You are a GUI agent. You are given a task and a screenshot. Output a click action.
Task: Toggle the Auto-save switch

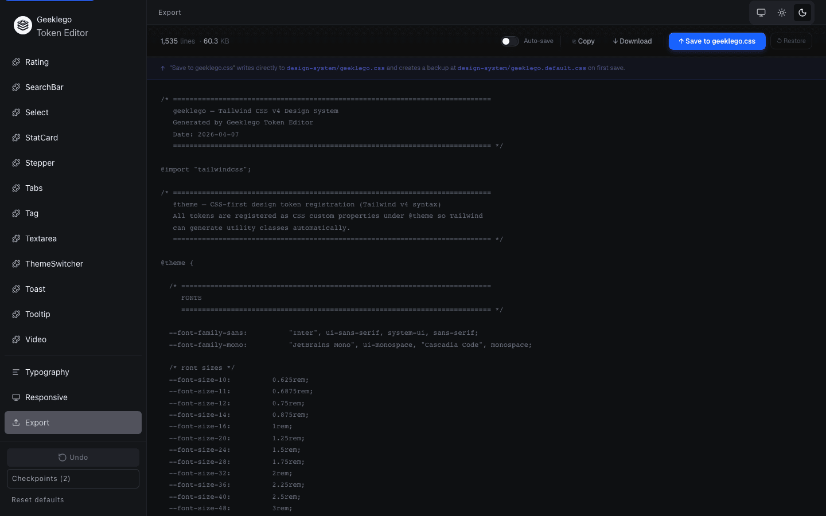[510, 41]
